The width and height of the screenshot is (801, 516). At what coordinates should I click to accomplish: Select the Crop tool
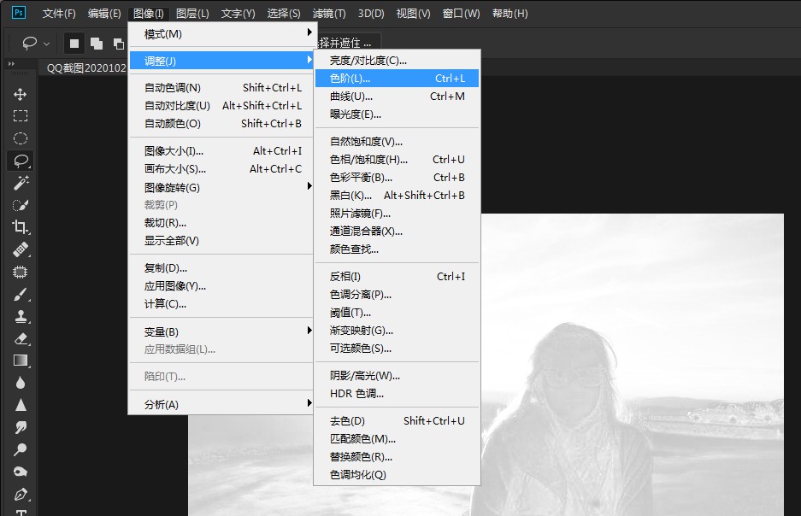21,227
